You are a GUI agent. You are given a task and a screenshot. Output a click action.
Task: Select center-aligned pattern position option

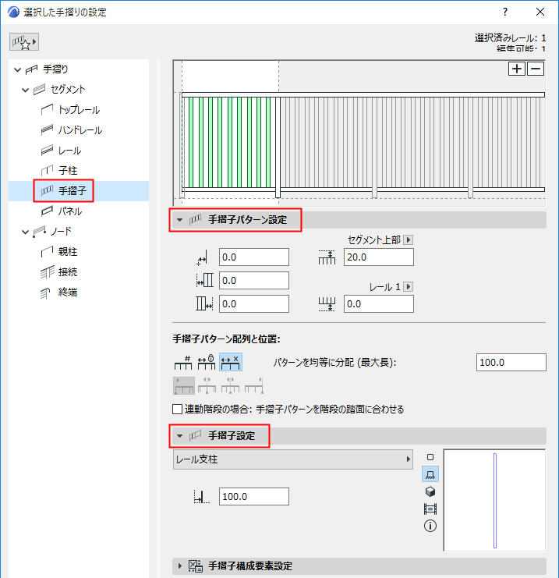pos(207,385)
